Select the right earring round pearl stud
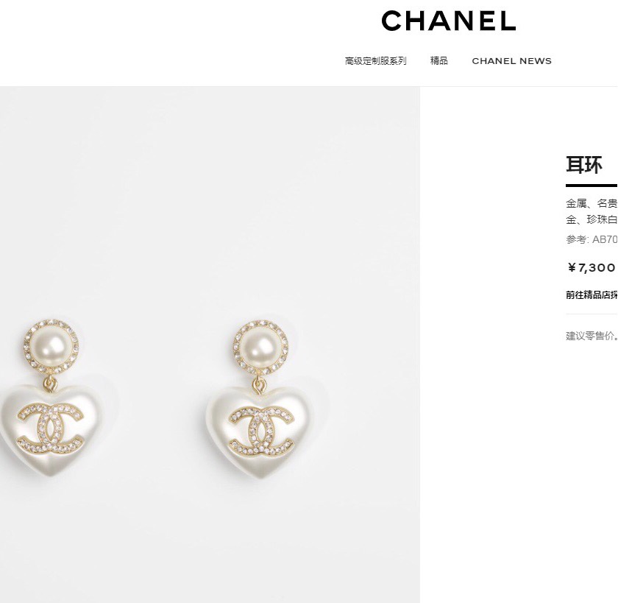 tap(260, 348)
